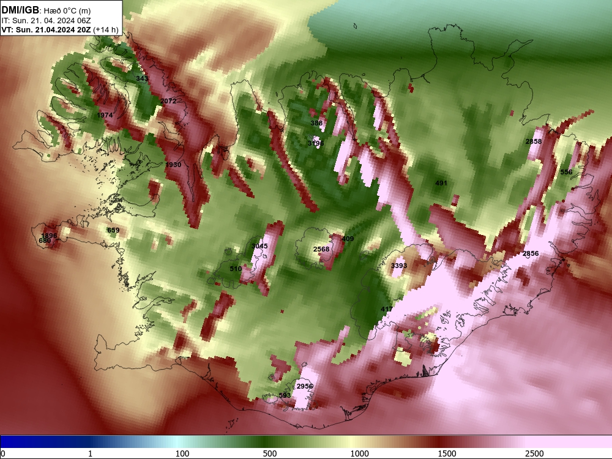Click the map value 409

(x=348, y=239)
